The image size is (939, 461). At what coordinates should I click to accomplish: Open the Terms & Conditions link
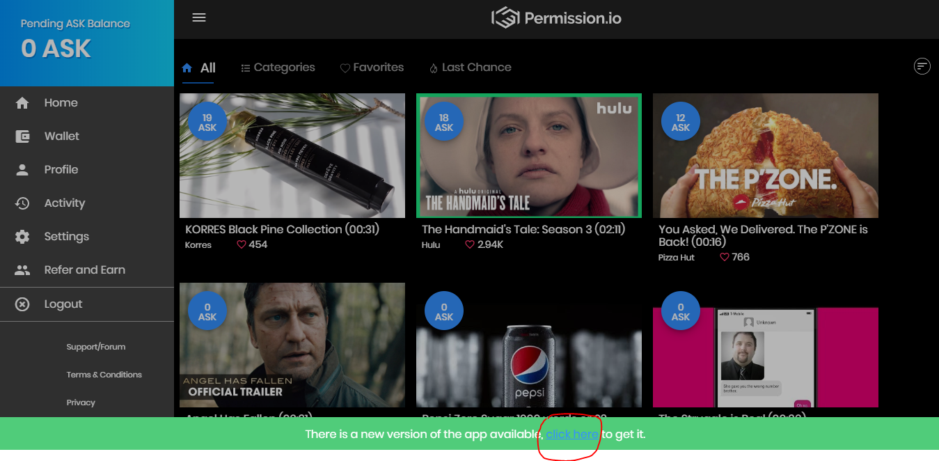[x=104, y=375]
